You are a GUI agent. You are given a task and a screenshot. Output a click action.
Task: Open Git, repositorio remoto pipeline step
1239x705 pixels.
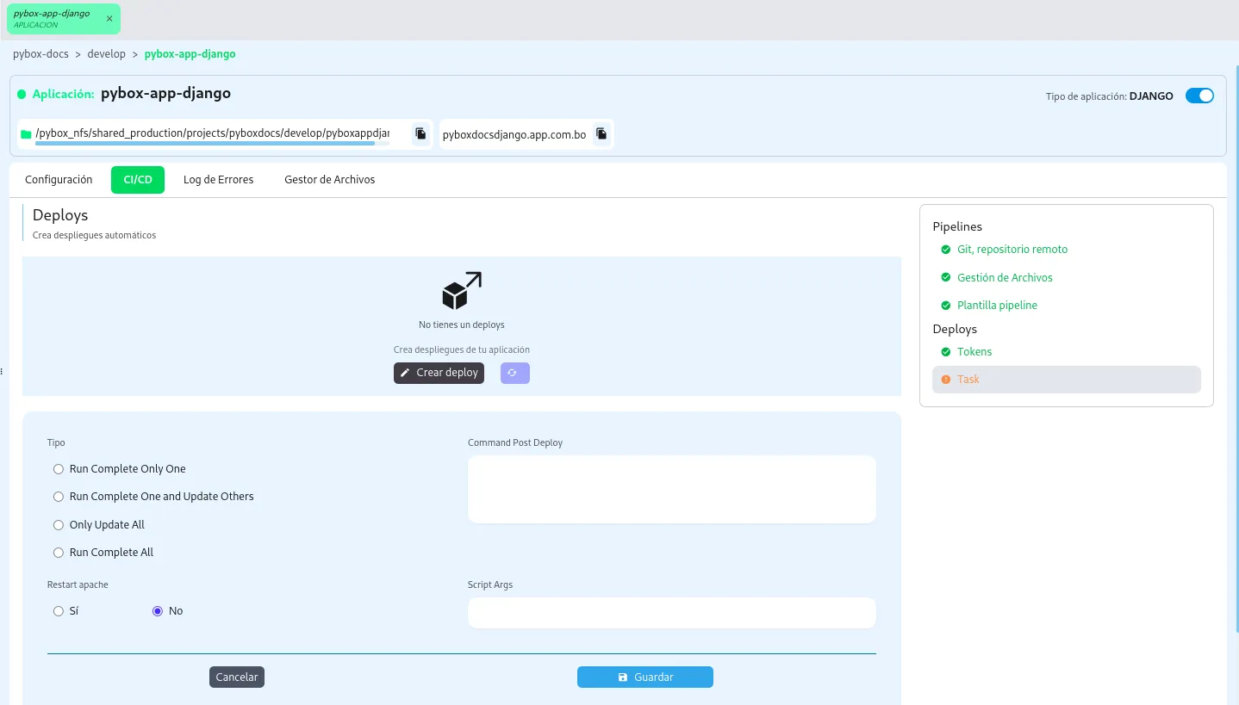click(x=1012, y=250)
